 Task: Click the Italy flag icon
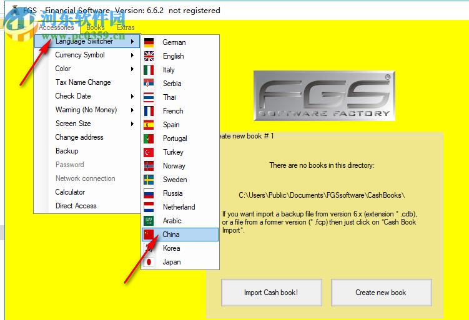tap(149, 70)
